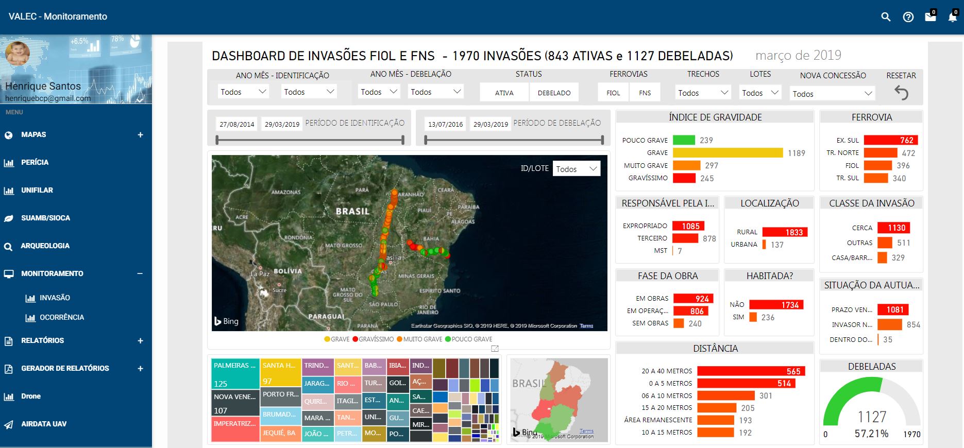Viewport: 964px width, 448px height.
Task: Click the search magnifier icon in header
Action: tap(886, 17)
